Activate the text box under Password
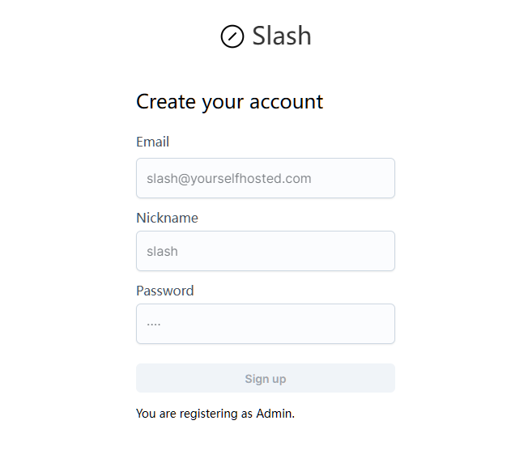The image size is (528, 463). pyautogui.click(x=266, y=324)
